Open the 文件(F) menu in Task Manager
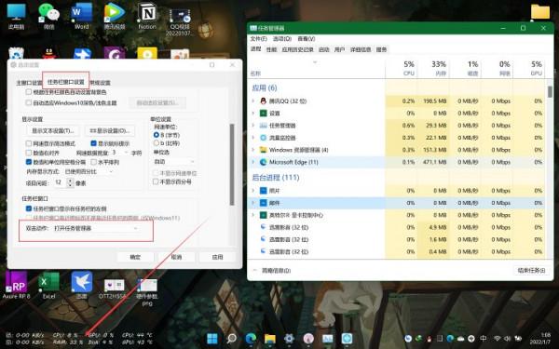Screen dimensions: 559x349 click(258, 38)
